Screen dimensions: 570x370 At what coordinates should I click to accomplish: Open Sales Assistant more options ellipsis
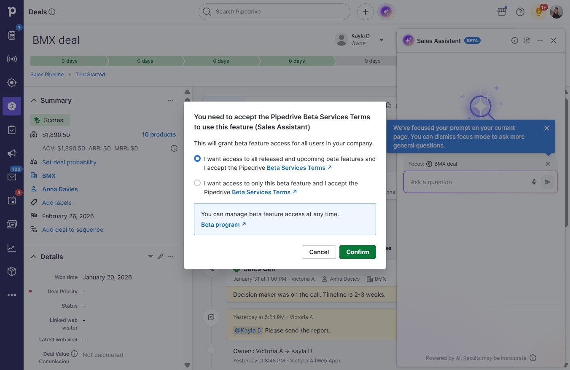(540, 40)
